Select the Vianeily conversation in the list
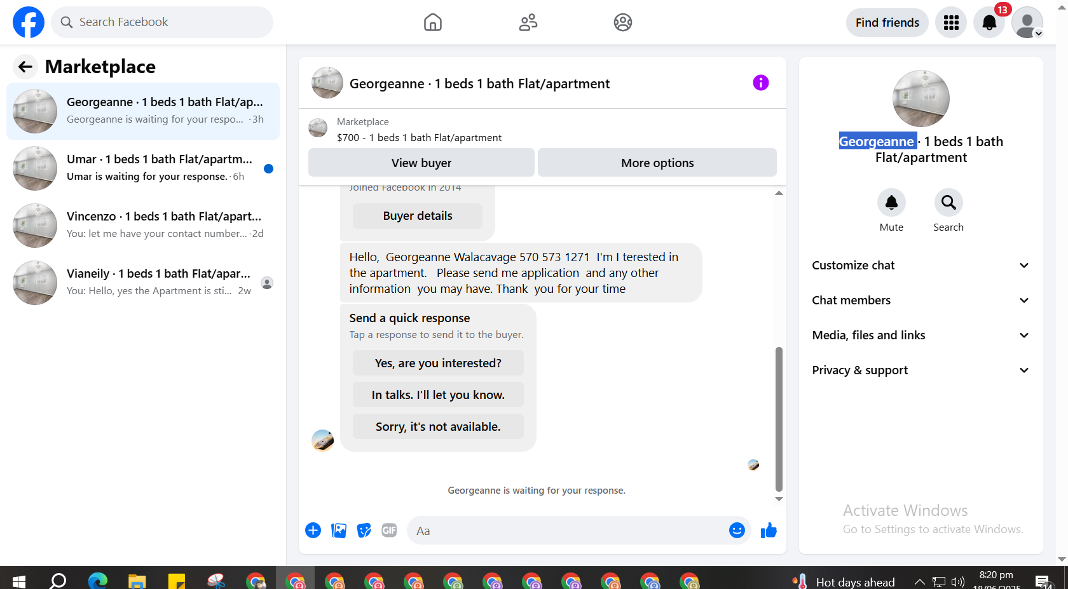The height and width of the screenshot is (589, 1068). (x=143, y=283)
